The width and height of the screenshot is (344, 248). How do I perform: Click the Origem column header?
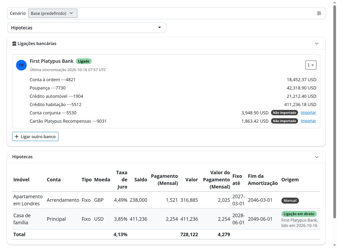coord(290,180)
